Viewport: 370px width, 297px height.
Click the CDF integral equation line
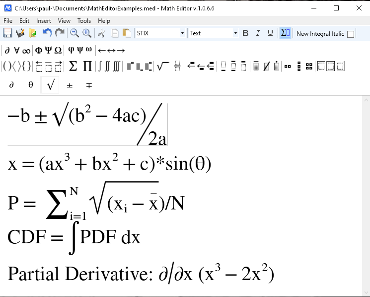[74, 237]
